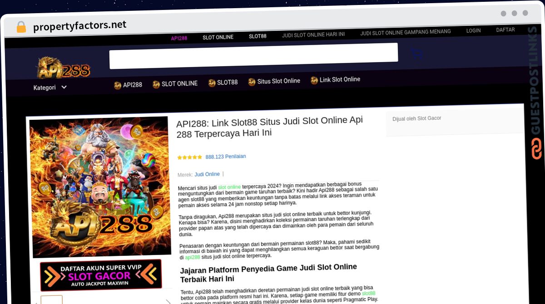Click the Daftar Akun Super VVIP Slot Gacor banner
Viewport: 545px width, 304px height.
coord(101,275)
